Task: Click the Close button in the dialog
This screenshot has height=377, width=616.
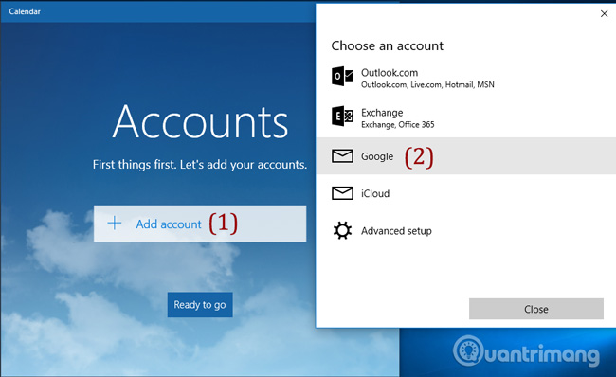Action: click(535, 309)
